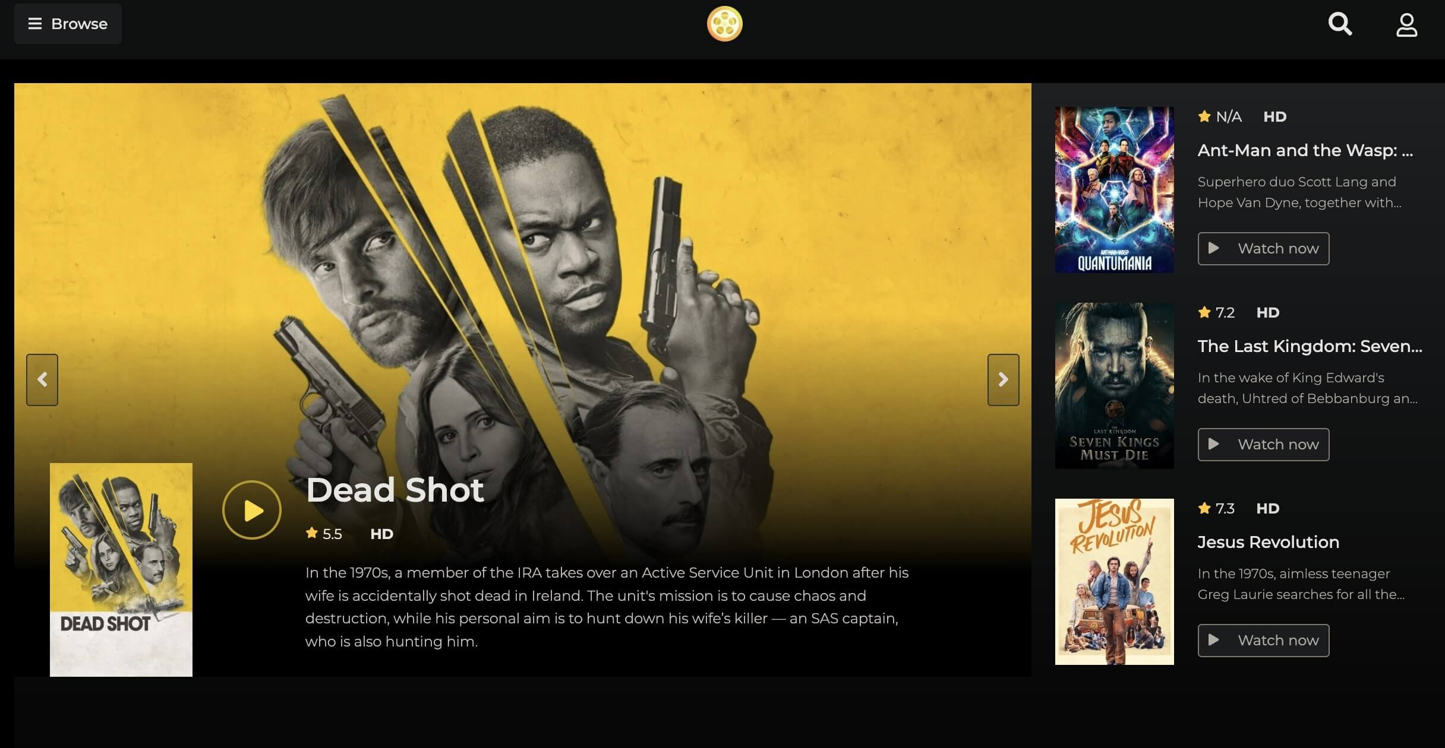Open Ant-Man and the Wasp title link
This screenshot has height=748, width=1445.
pyautogui.click(x=1305, y=150)
